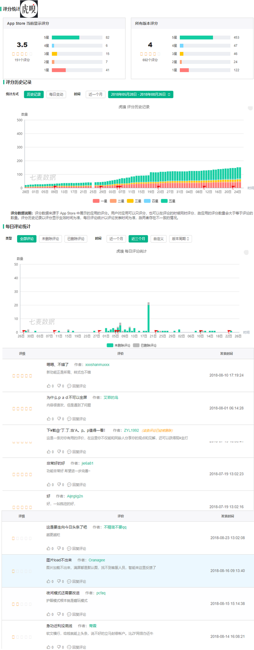
Task: Dislike the 为什么pad不可以全屏 review
Action: (x=60, y=419)
